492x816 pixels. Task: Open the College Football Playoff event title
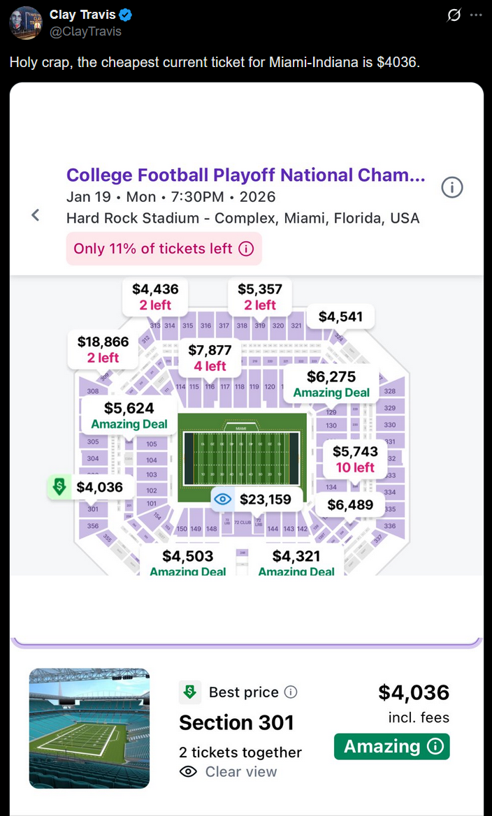coord(245,175)
